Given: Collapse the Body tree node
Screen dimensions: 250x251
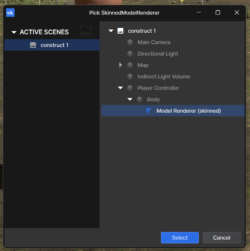Looking at the screenshot, I should click(130, 99).
